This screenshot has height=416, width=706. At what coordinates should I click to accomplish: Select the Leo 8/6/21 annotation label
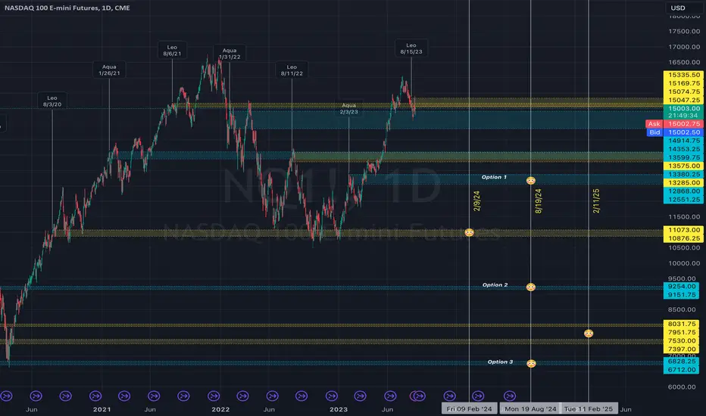click(172, 51)
